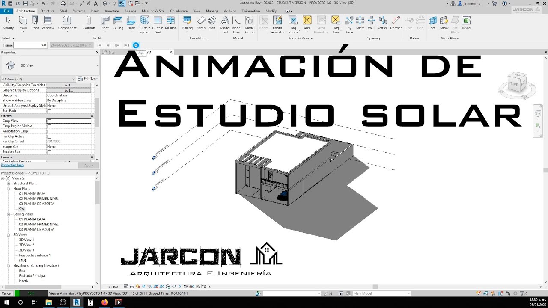This screenshot has height=308, width=548.
Task: Select the Component tool
Action: (x=67, y=23)
